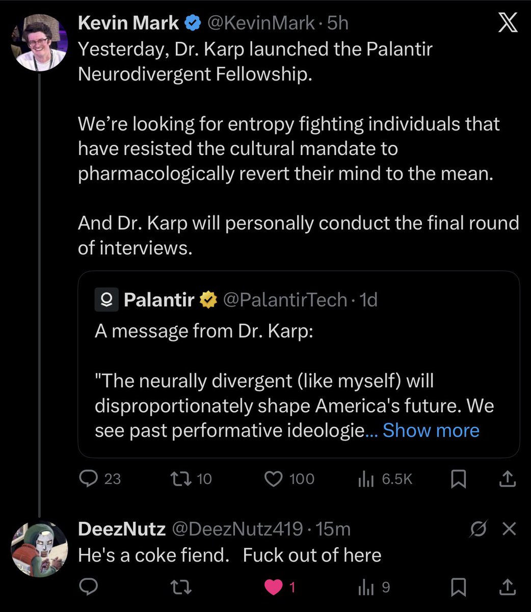This screenshot has width=531, height=612.
Task: Bookmark Kevin Mark's post
Action: tap(459, 478)
